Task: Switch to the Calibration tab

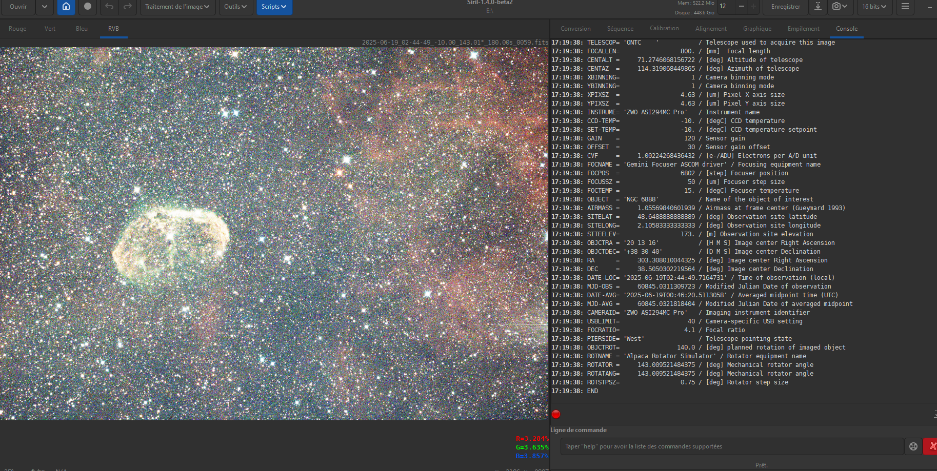Action: tap(664, 29)
